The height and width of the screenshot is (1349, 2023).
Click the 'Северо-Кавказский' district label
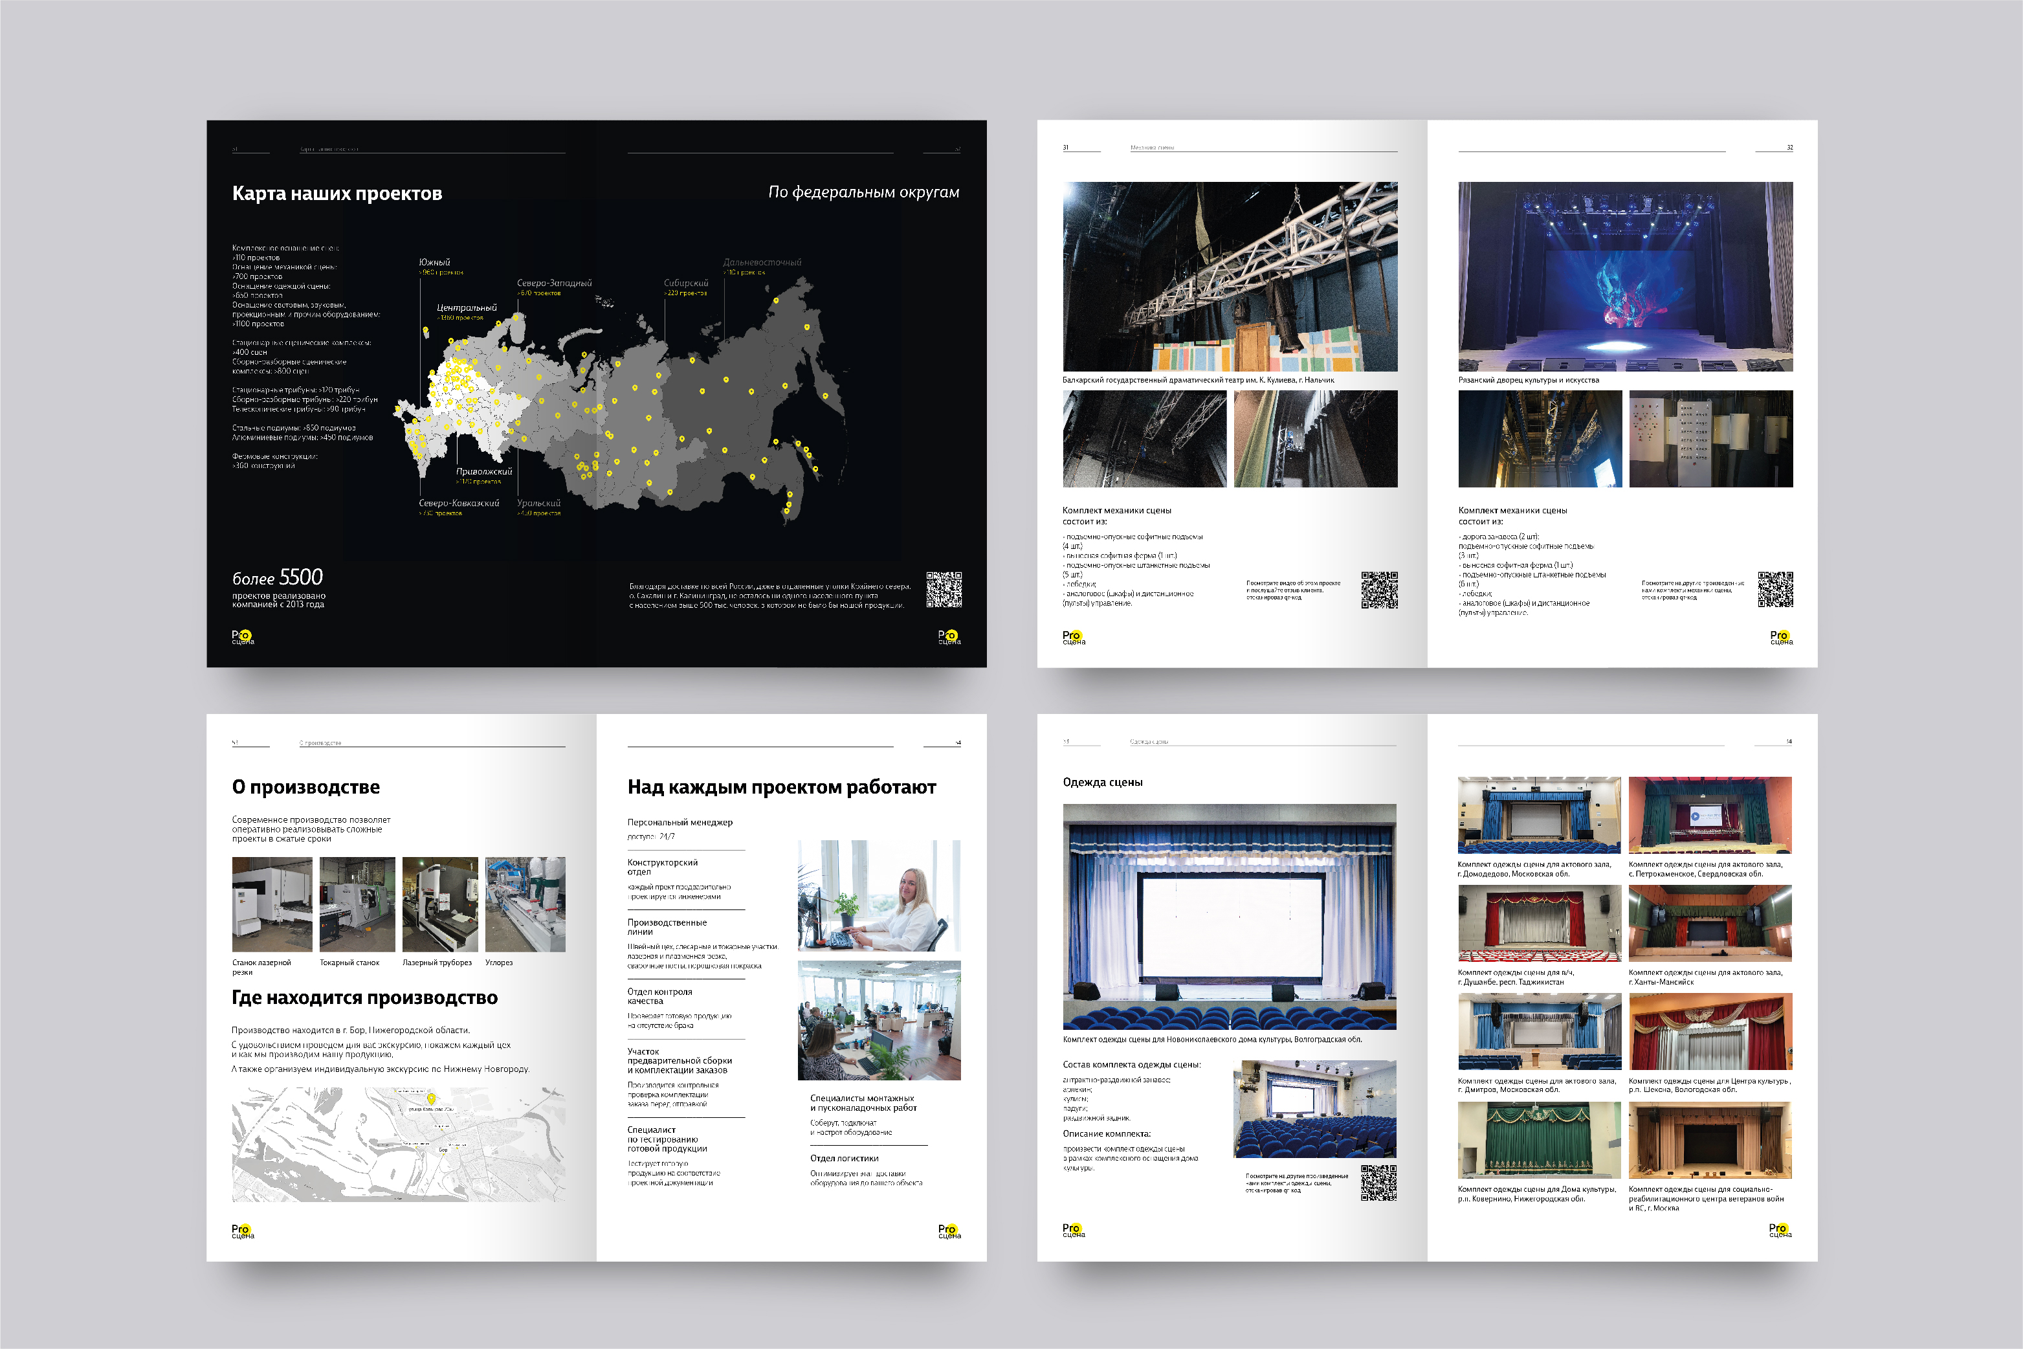click(458, 504)
